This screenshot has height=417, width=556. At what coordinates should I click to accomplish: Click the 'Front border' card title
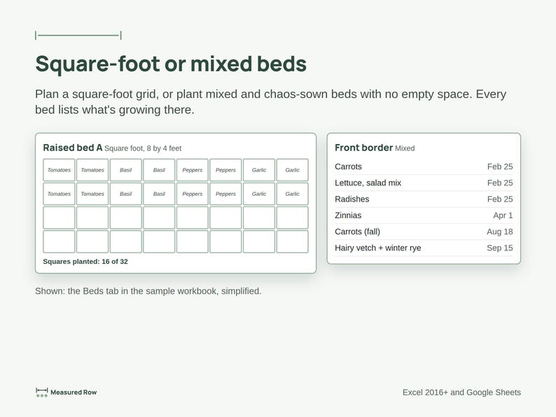pos(364,148)
